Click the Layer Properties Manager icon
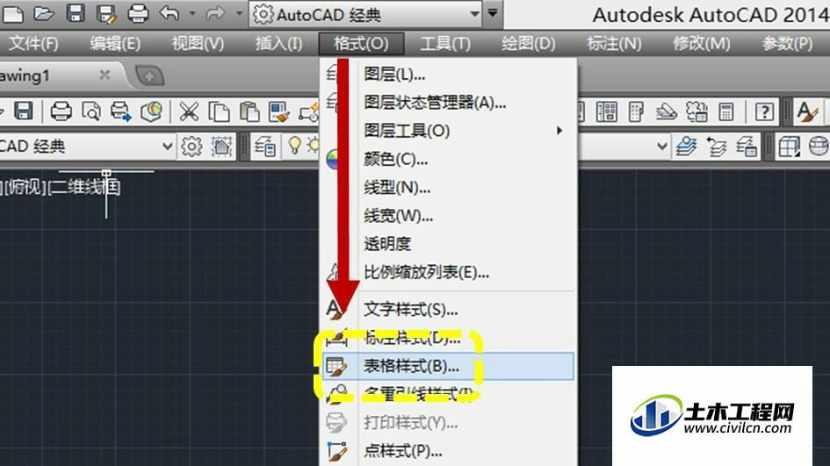 [x=264, y=147]
